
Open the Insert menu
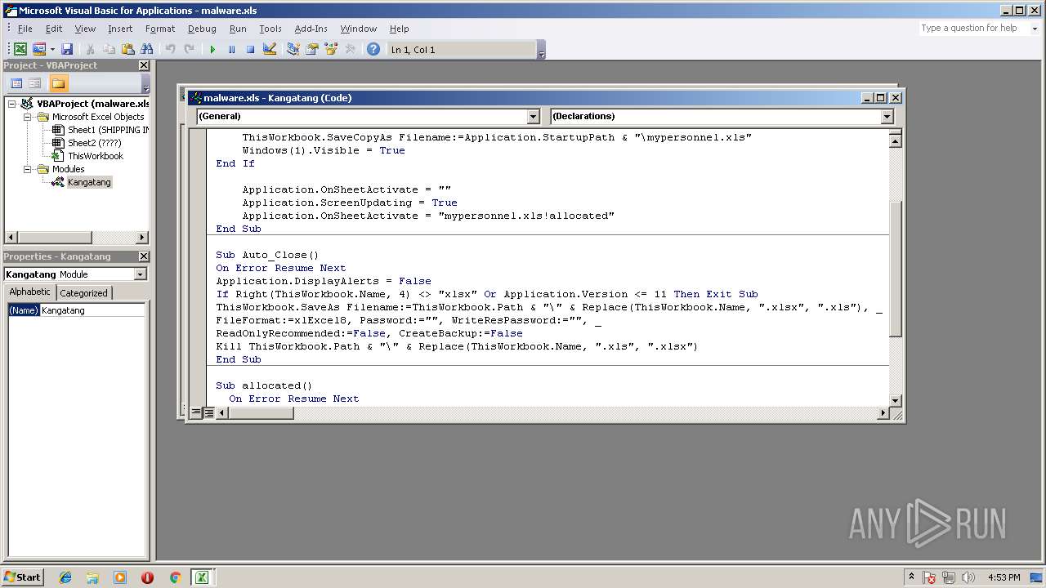120,29
